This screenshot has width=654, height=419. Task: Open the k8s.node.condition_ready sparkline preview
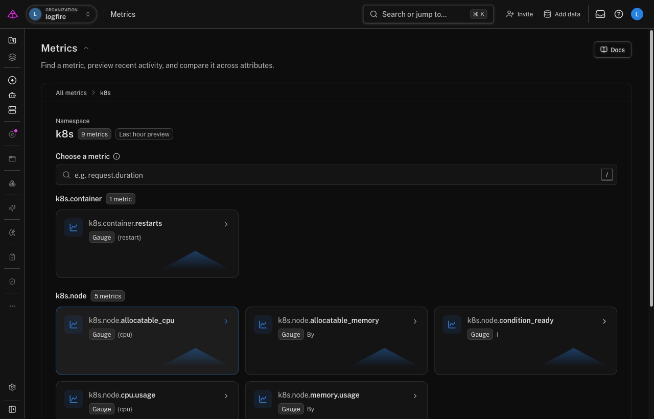(574, 357)
